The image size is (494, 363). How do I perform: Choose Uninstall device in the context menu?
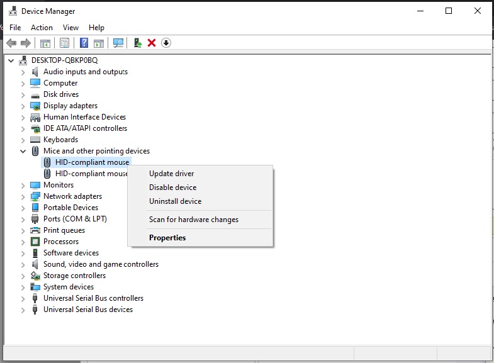click(175, 201)
